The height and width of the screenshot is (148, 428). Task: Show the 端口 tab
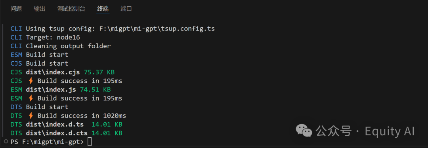(126, 9)
